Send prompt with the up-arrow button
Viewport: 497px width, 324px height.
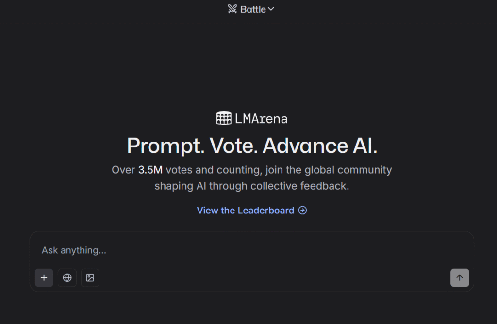460,278
